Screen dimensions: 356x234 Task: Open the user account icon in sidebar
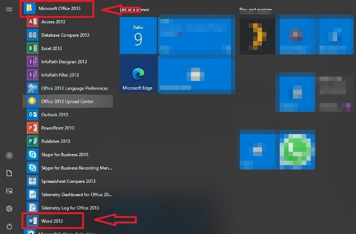[9, 156]
